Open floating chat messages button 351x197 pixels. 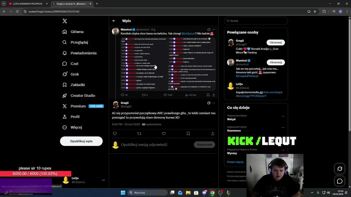(x=340, y=181)
